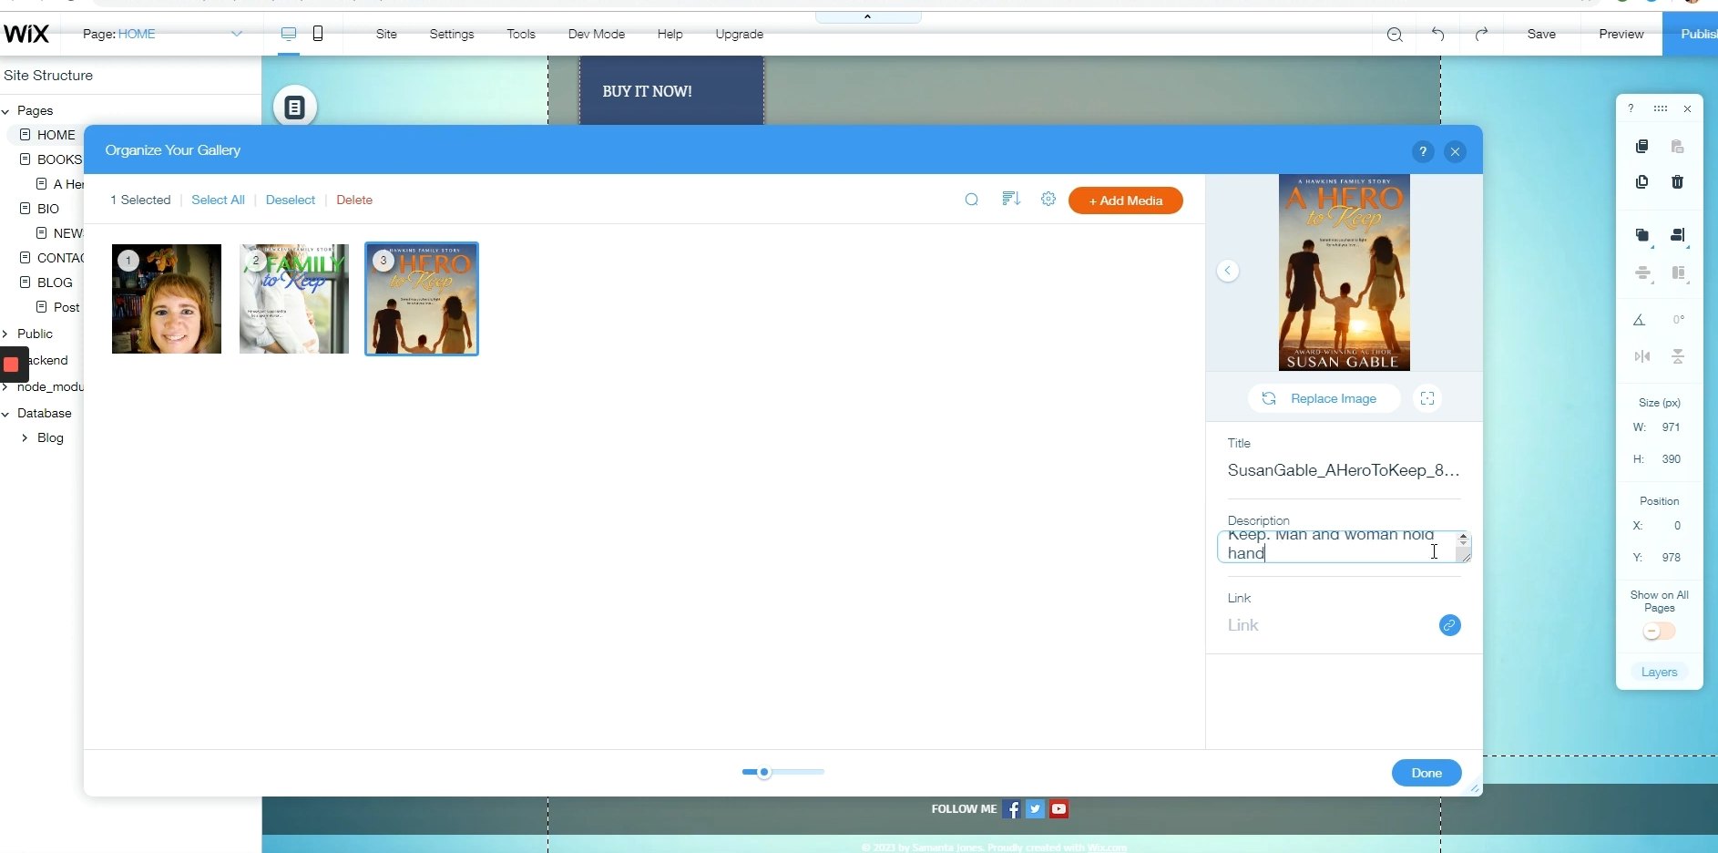
Task: Search gallery media with magnifier icon
Action: pyautogui.click(x=972, y=200)
